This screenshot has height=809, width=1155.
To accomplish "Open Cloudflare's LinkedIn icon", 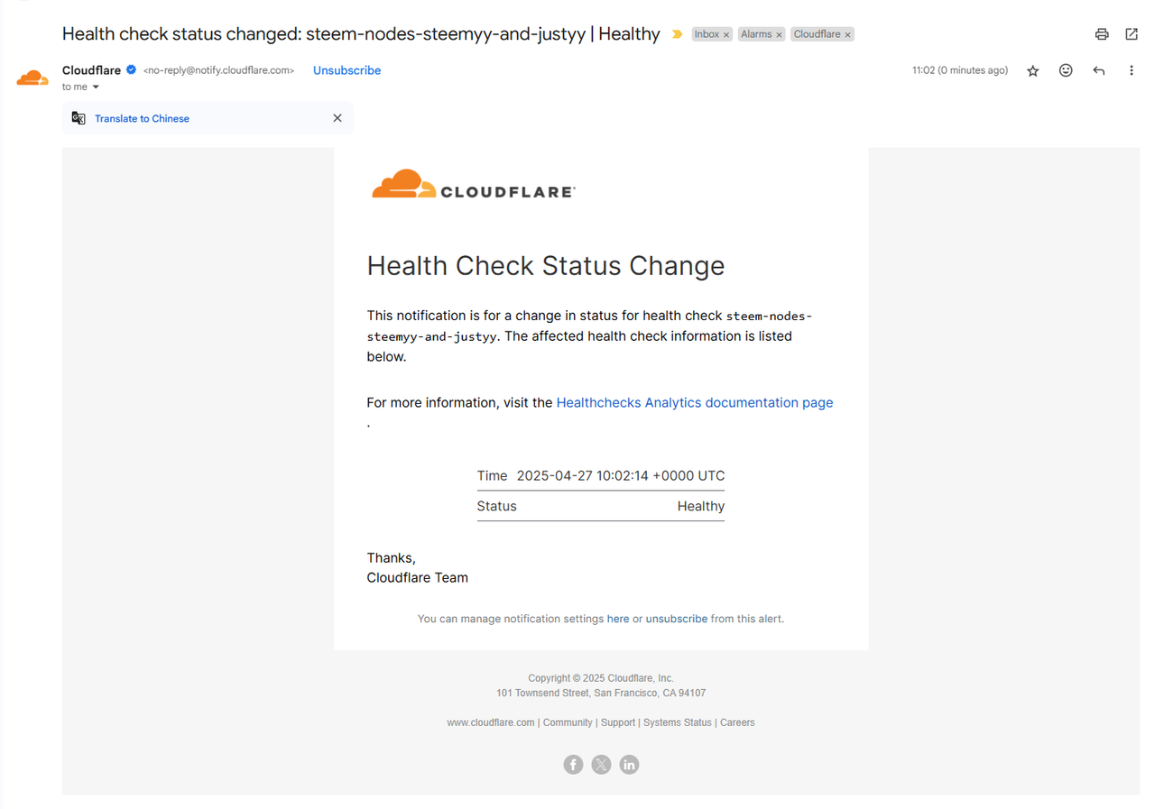I will [x=629, y=765].
